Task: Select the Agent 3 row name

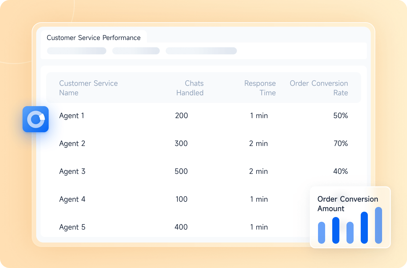Action: 72,171
